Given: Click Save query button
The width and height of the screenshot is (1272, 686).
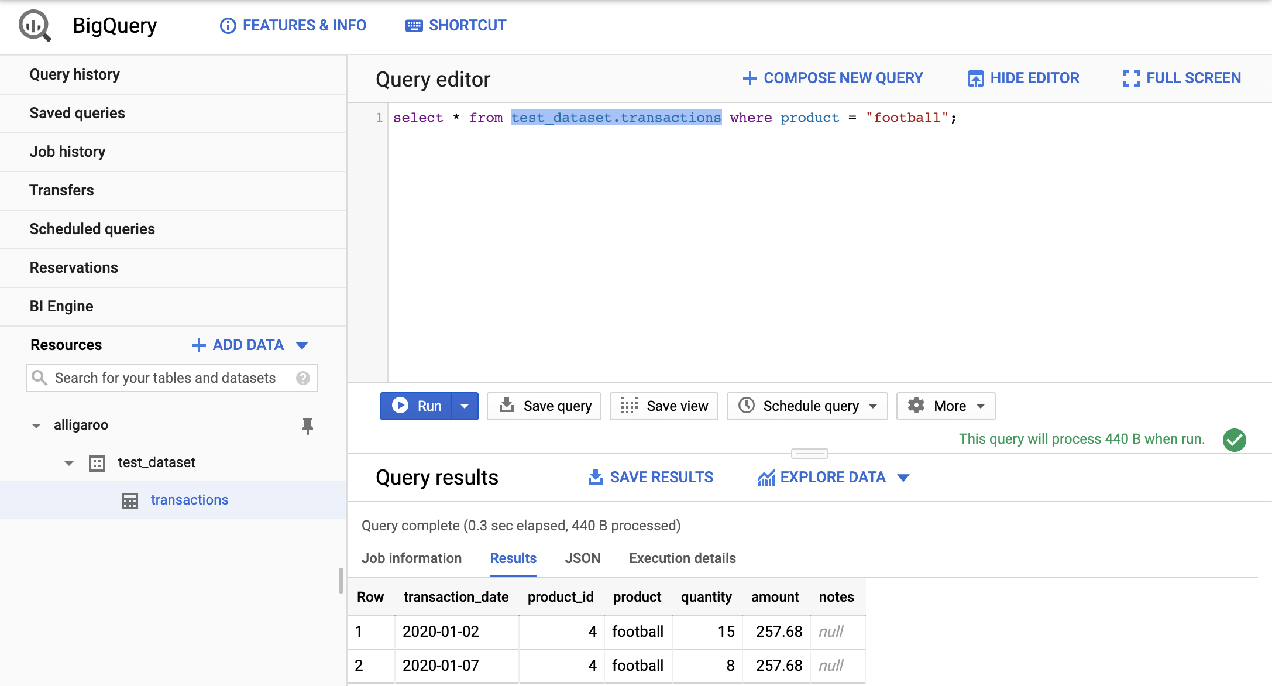Looking at the screenshot, I should [x=544, y=406].
